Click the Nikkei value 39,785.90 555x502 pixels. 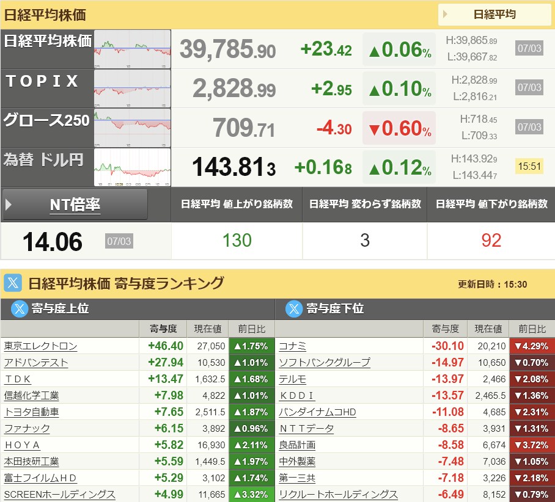[227, 49]
